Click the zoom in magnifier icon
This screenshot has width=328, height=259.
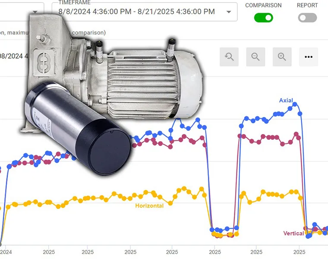coord(282,57)
